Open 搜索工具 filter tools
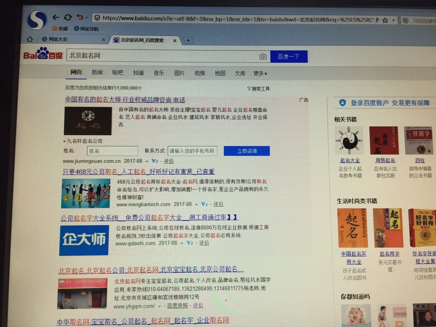The width and height of the screenshot is (436, 327). pos(259,89)
